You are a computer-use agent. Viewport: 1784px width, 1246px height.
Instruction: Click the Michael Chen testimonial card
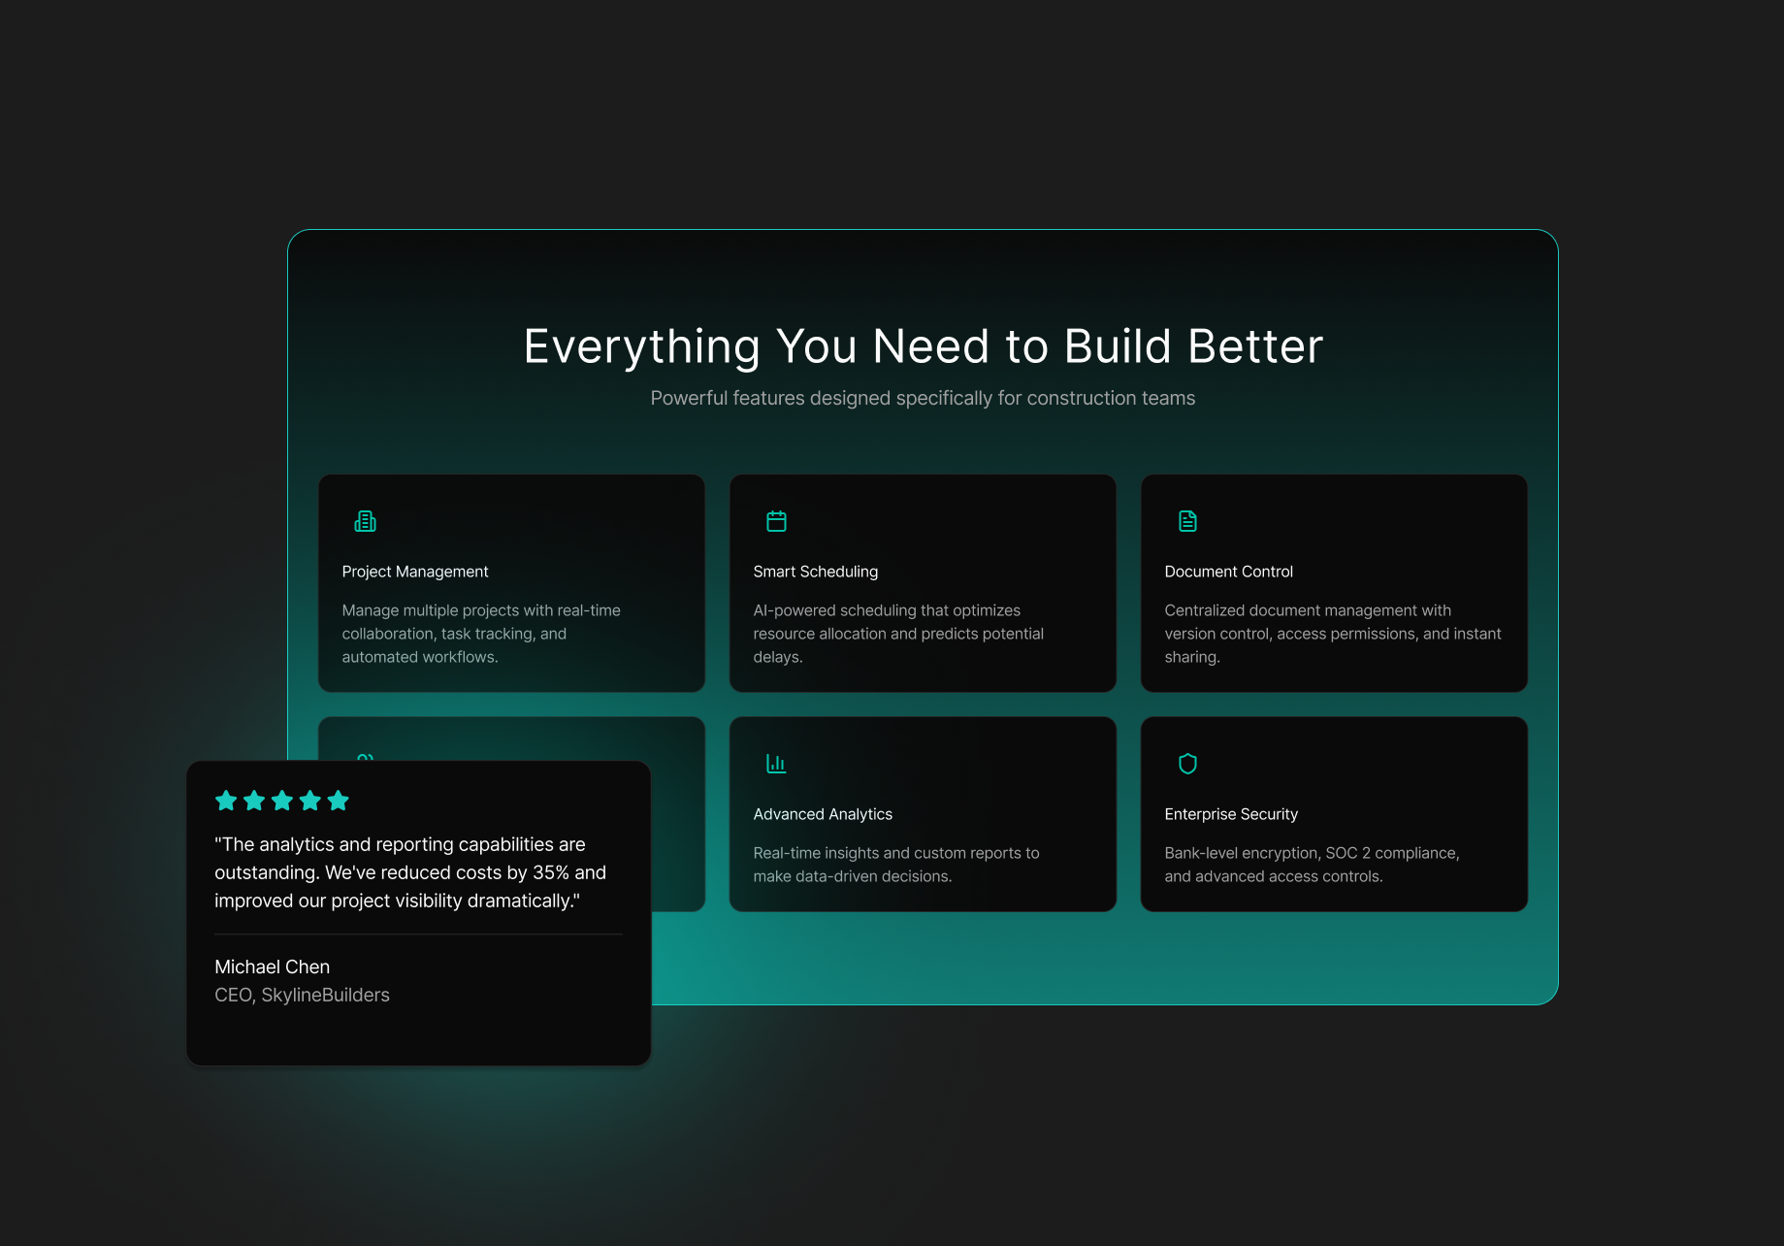pos(418,912)
